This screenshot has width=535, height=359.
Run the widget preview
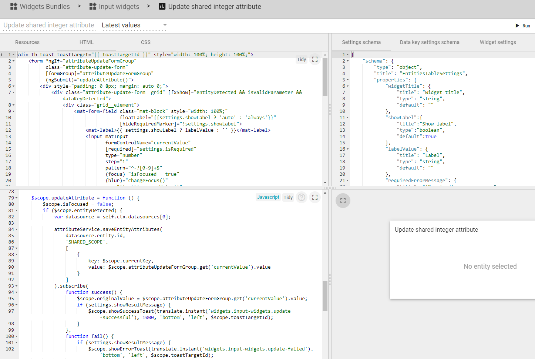524,25
